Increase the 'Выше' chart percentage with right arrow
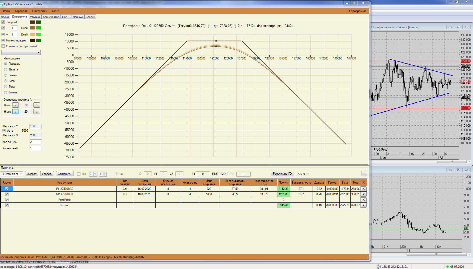Screen dimensions: 473x269 (36, 105)
